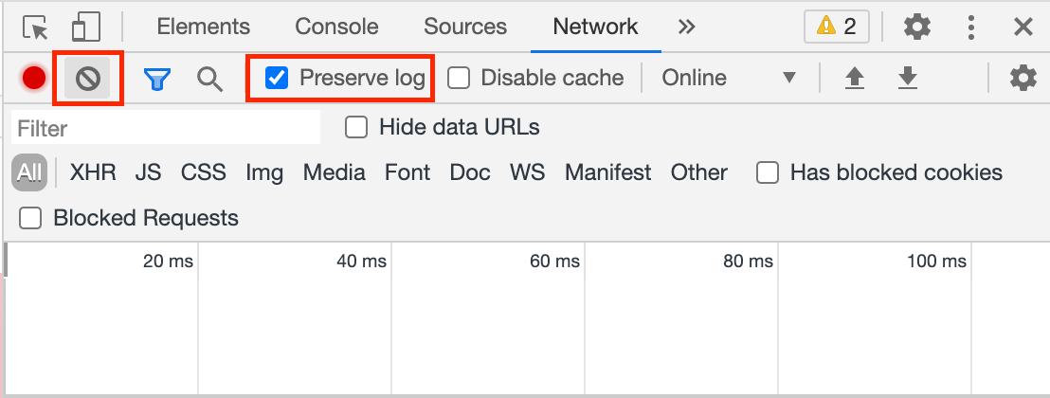Clear the network log
This screenshot has width=1050, height=398.
pyautogui.click(x=88, y=79)
